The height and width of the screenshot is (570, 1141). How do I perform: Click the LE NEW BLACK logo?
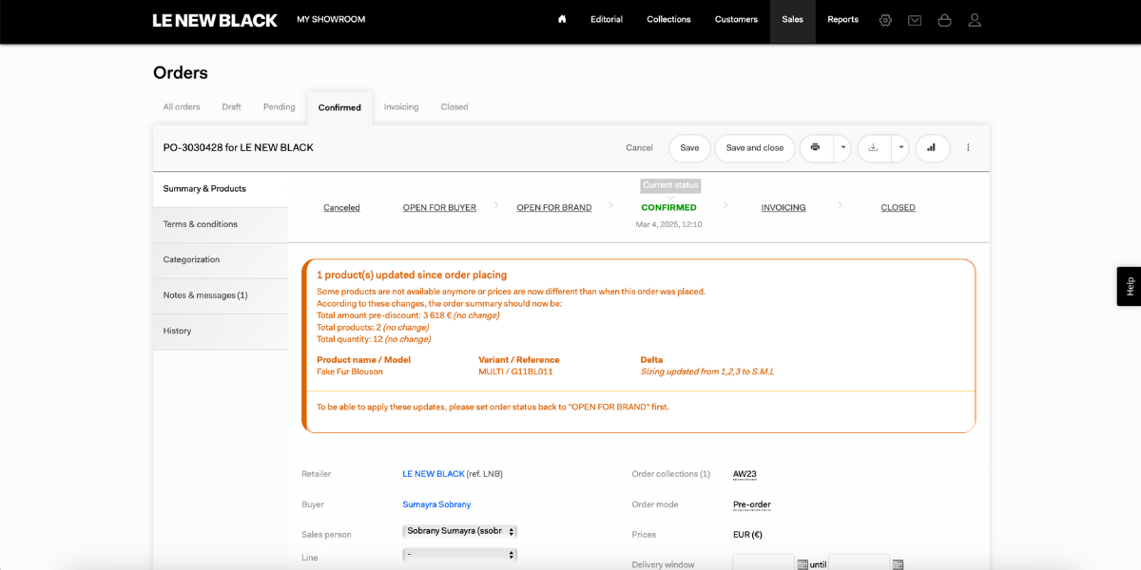pyautogui.click(x=215, y=20)
